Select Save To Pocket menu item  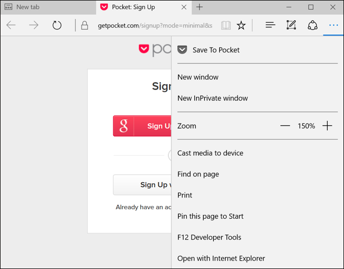point(215,50)
